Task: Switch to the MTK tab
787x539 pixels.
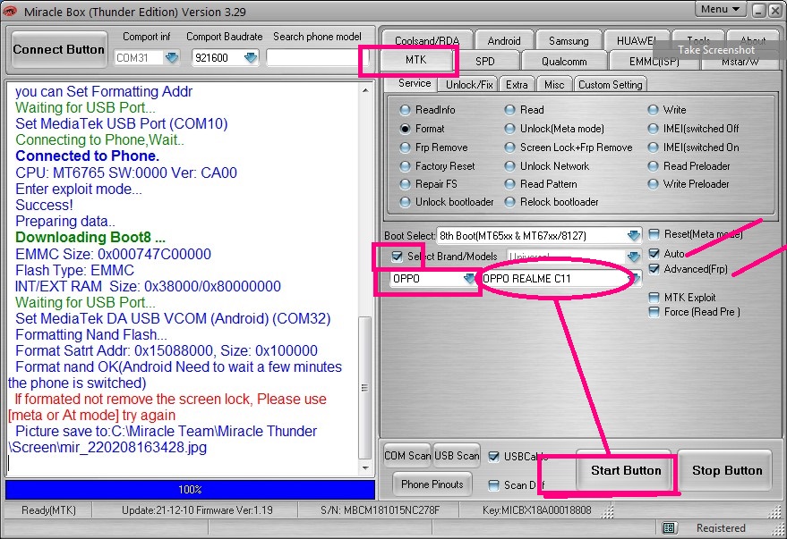Action: [x=415, y=60]
